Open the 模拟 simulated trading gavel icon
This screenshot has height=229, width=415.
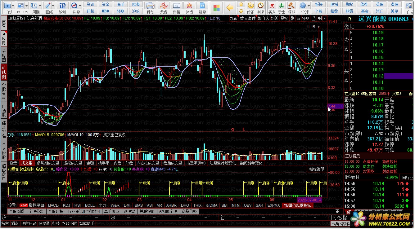click(291, 6)
